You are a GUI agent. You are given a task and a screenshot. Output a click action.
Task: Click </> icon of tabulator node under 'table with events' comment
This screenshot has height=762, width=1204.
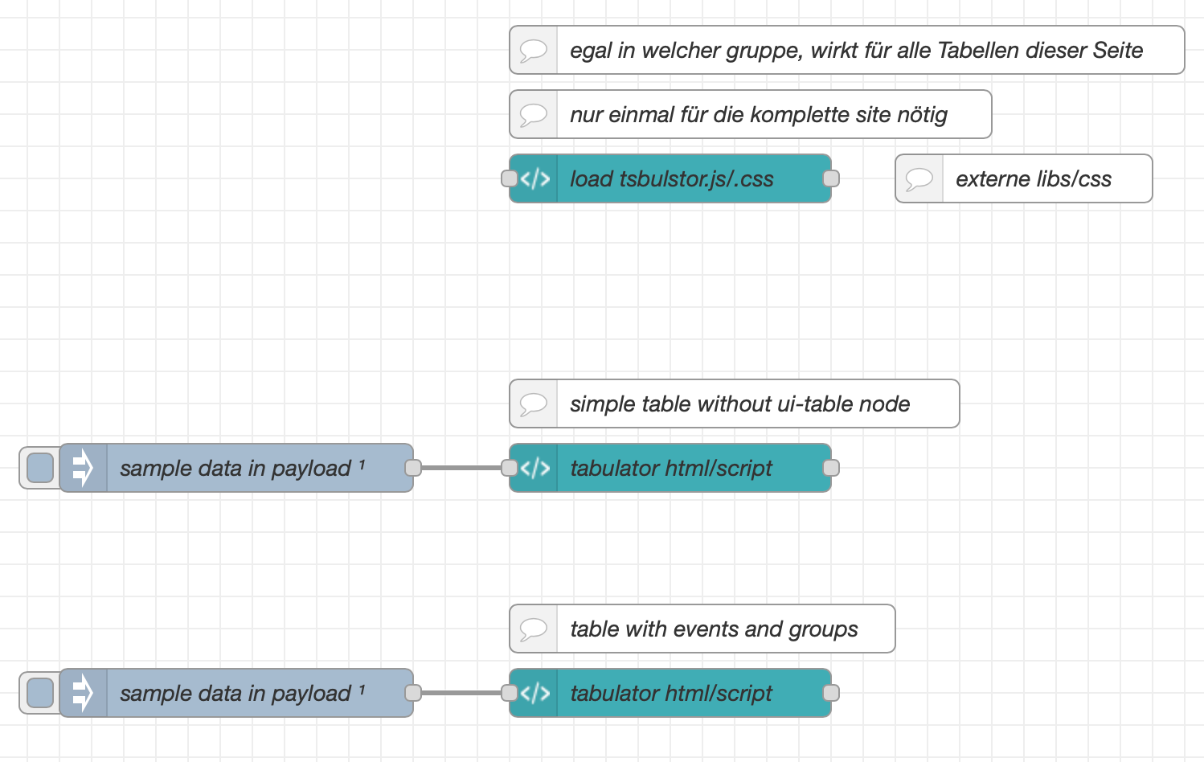point(534,693)
